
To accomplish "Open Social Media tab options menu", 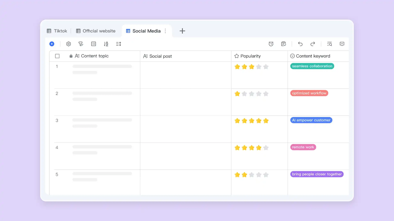I will [x=165, y=31].
